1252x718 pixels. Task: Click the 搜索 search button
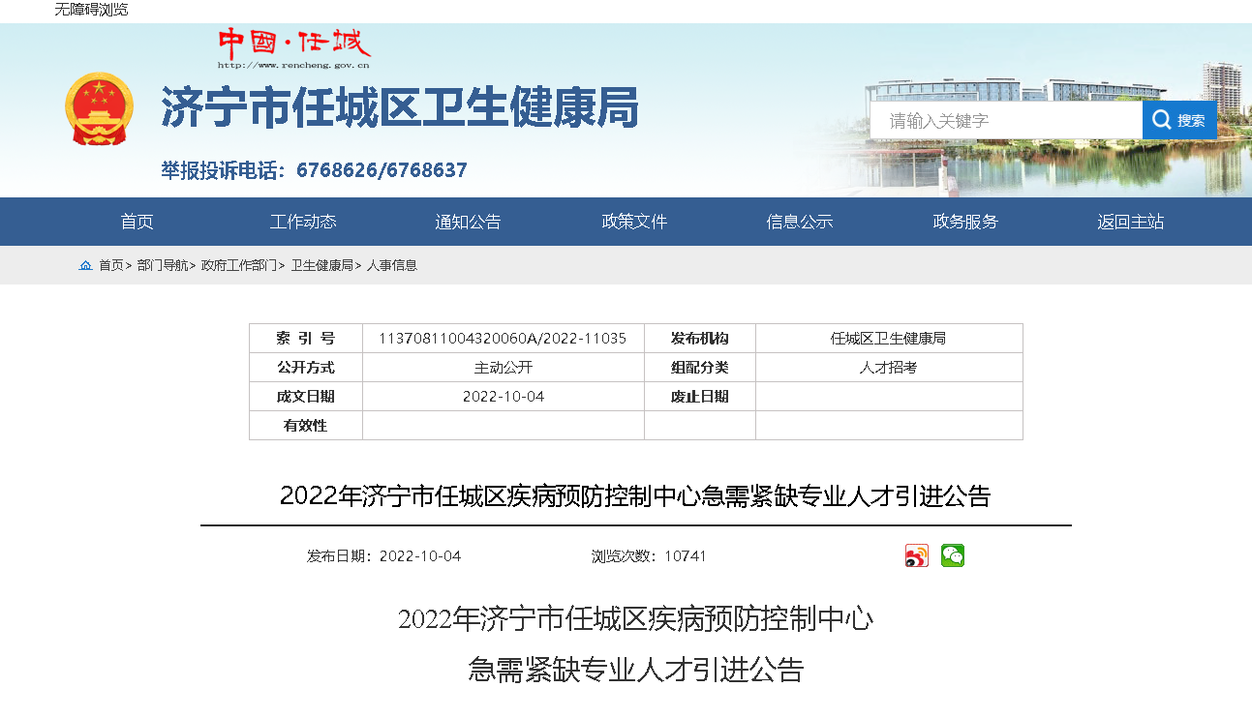[x=1179, y=120]
